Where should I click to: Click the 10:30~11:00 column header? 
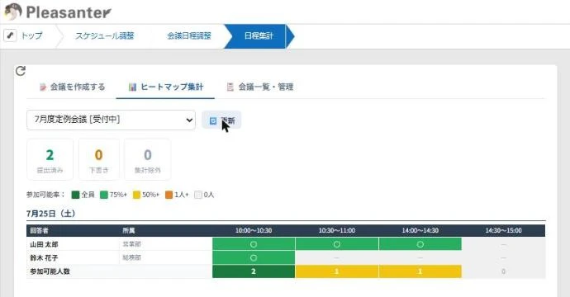(x=337, y=230)
